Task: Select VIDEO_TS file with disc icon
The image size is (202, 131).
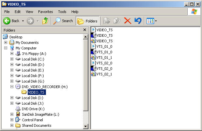Action: [x=102, y=35]
